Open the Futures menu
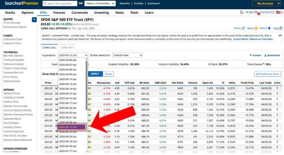 tap(59, 13)
